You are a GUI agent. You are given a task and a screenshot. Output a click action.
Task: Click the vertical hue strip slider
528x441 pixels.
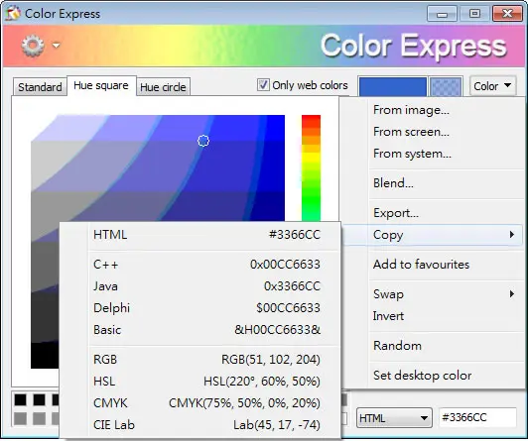(312, 168)
